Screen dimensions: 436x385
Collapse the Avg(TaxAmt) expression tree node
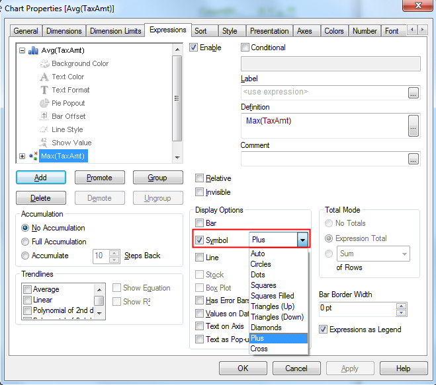click(22, 51)
